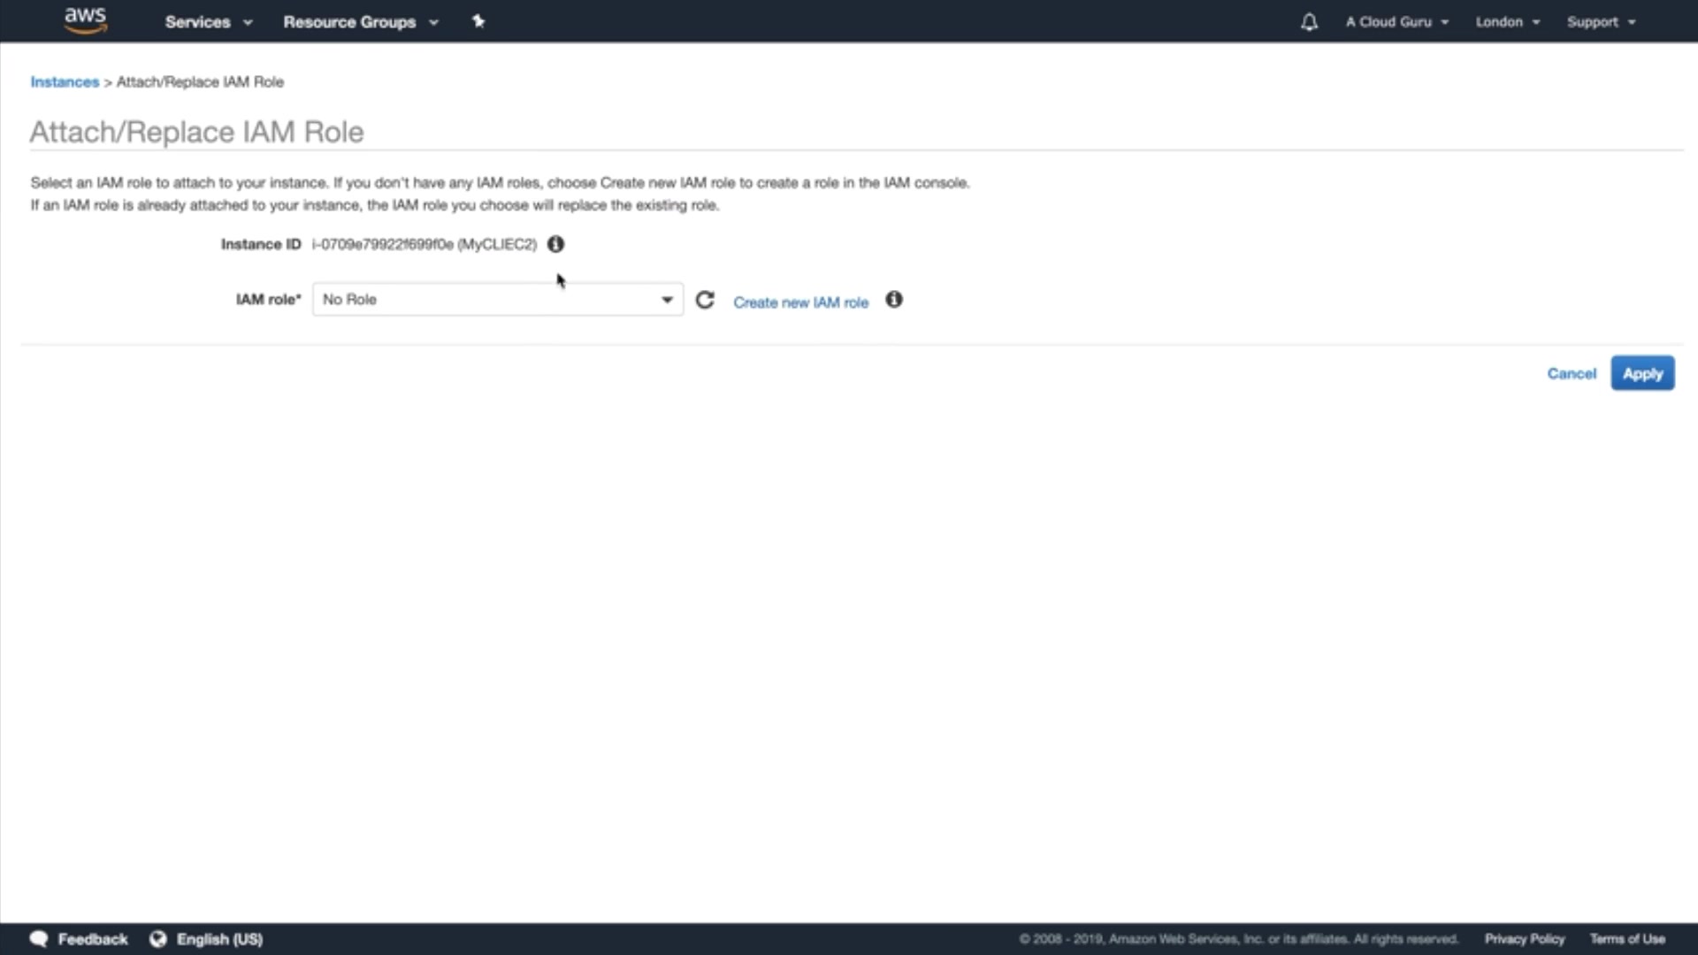
Task: Expand the Services menu
Action: [x=208, y=22]
